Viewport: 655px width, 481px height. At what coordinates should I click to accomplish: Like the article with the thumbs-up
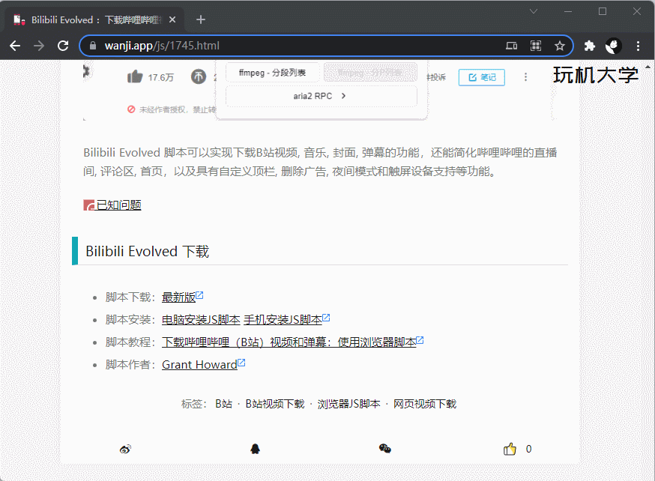pos(510,449)
